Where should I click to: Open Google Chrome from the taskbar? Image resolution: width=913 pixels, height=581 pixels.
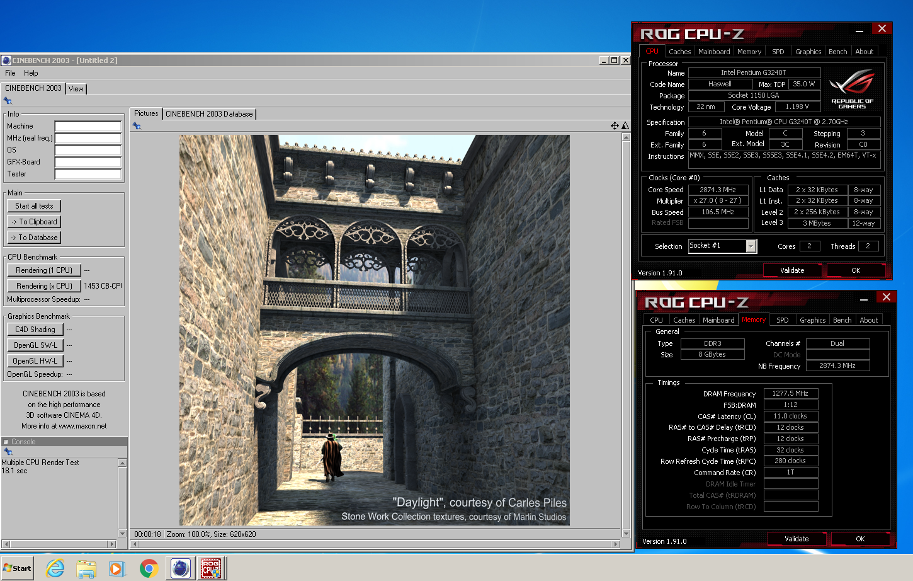pyautogui.click(x=149, y=568)
